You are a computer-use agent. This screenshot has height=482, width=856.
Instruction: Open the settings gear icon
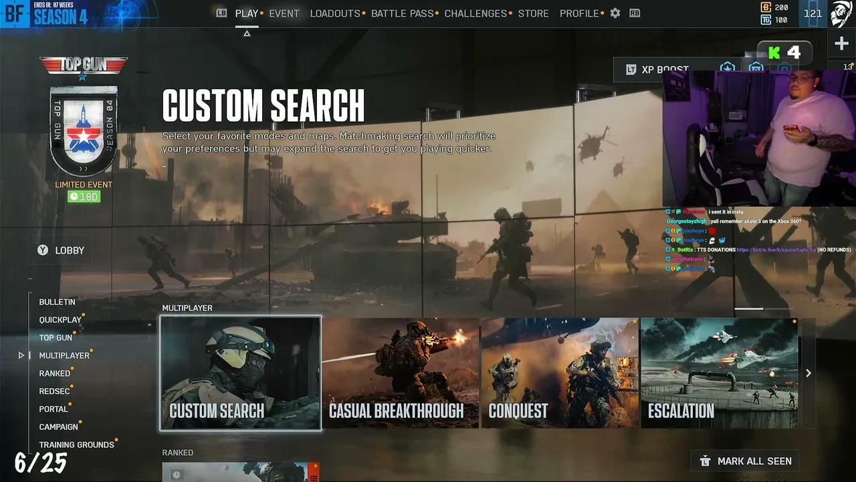[615, 13]
